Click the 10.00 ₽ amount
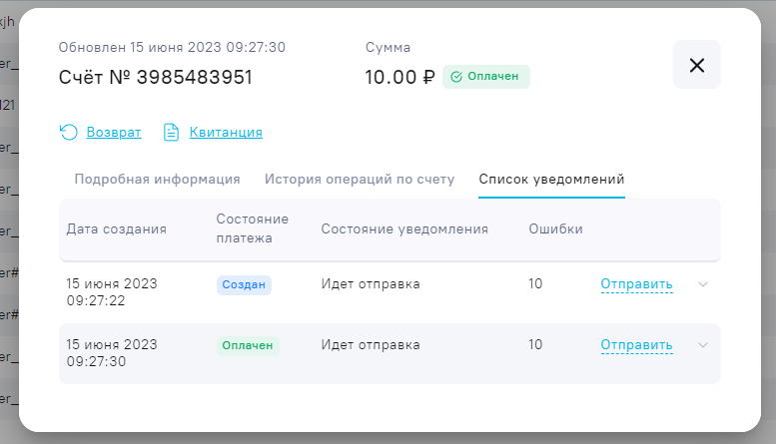Image resolution: width=776 pixels, height=444 pixels. coord(399,77)
